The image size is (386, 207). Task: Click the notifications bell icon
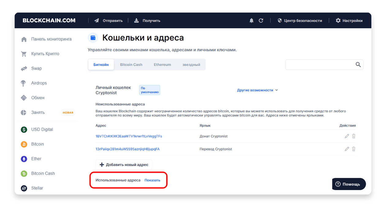252,21
